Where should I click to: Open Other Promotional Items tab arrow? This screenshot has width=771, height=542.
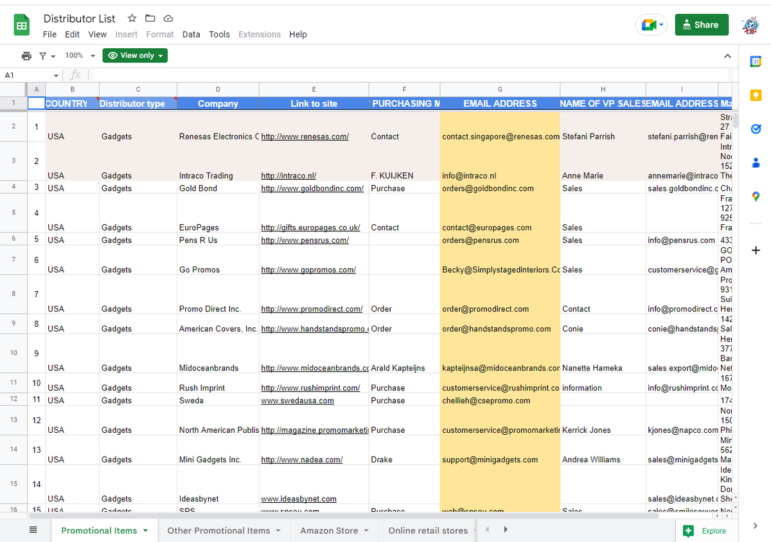point(278,531)
